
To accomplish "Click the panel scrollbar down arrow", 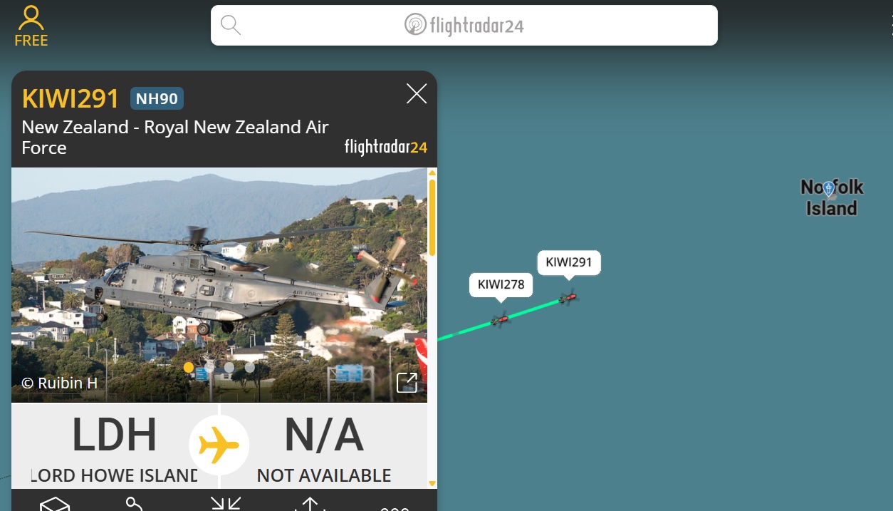I will (432, 483).
